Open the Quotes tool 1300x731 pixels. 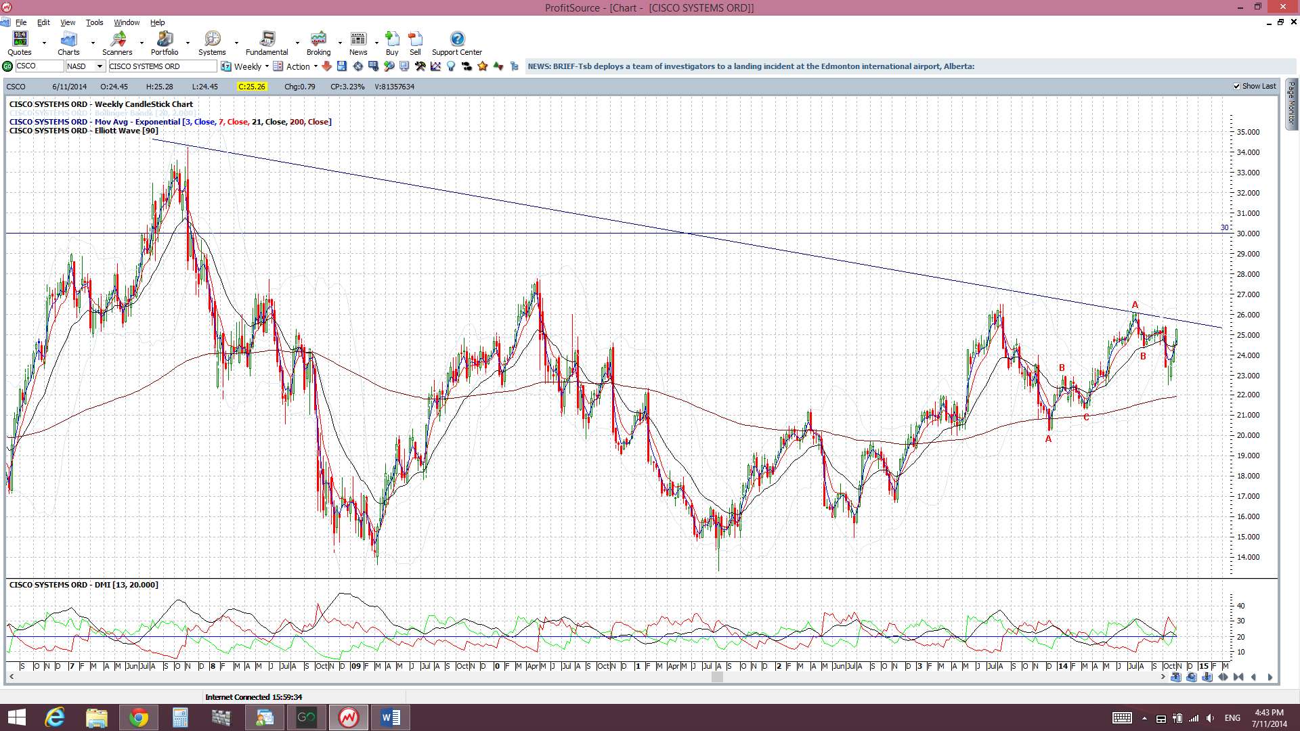20,43
